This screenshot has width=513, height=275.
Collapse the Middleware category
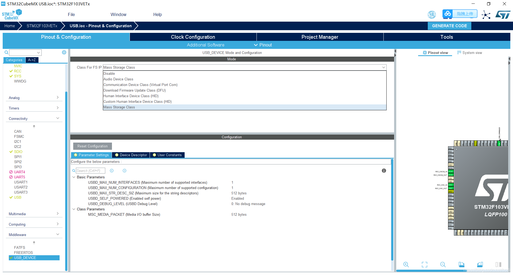click(34, 235)
